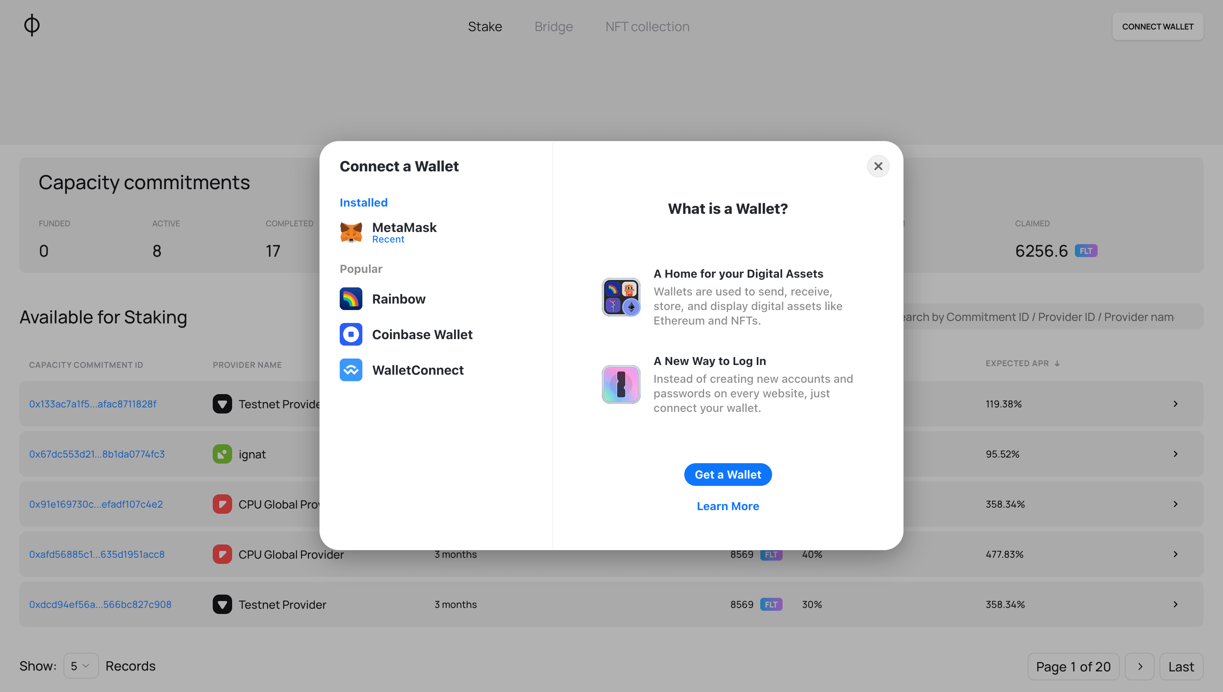This screenshot has height=692, width=1223.
Task: Click the Rainbow wallet icon
Action: click(351, 299)
